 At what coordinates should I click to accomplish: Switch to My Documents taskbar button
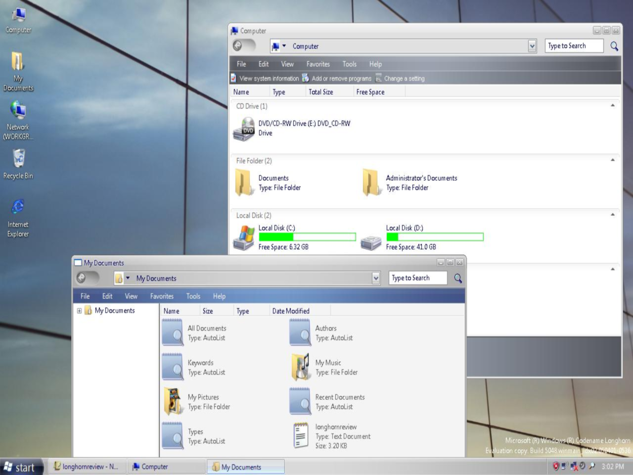[x=246, y=467]
